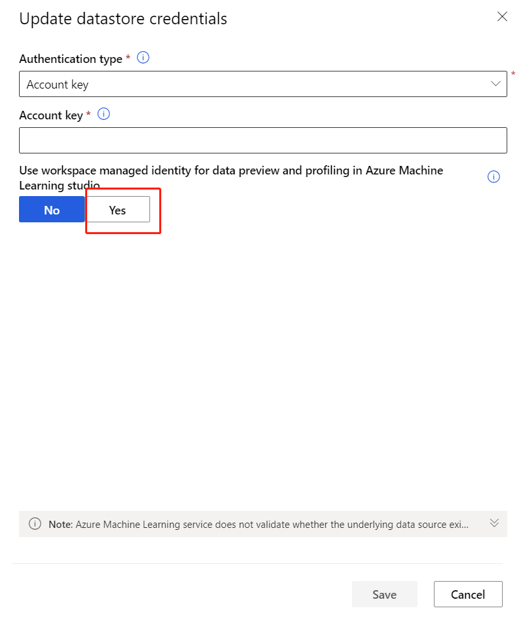Click the Account key label above input
523x623 pixels.
(x=51, y=115)
